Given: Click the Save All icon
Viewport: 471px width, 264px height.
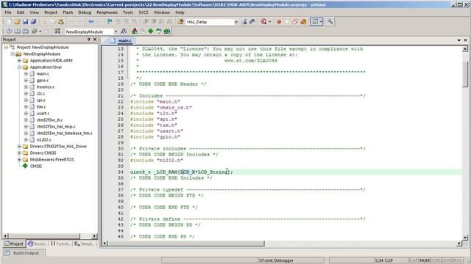Looking at the screenshot, I should tap(33, 21).
